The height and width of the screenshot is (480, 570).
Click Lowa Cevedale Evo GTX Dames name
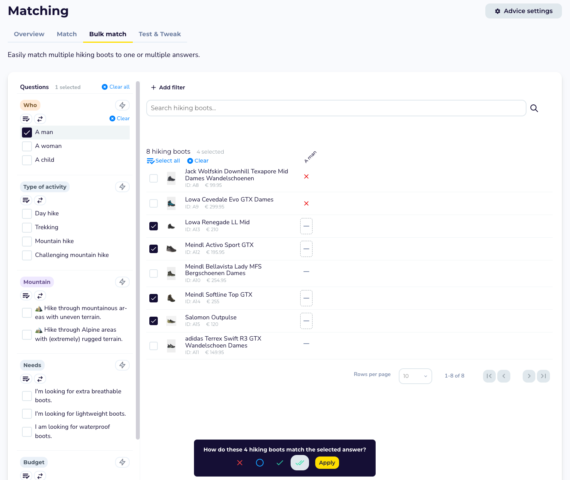pos(229,200)
